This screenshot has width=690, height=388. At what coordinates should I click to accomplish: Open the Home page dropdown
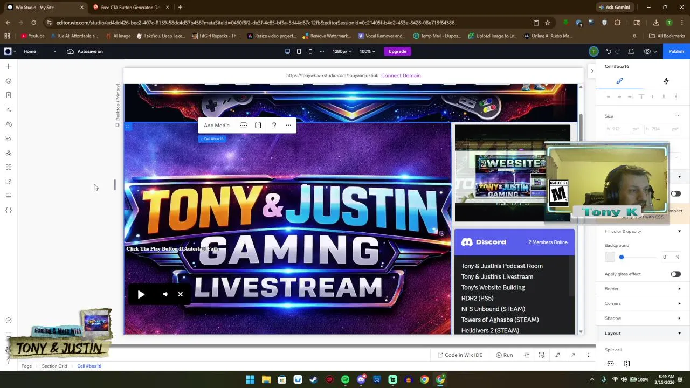pos(39,51)
